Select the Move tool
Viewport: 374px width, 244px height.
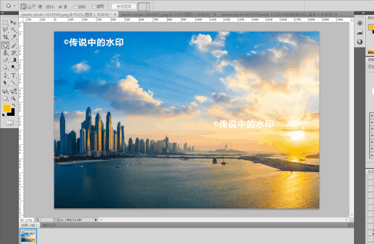point(13,22)
